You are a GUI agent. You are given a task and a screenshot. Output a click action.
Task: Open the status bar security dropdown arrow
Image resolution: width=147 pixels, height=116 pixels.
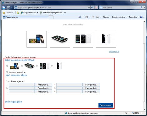pos(129,113)
